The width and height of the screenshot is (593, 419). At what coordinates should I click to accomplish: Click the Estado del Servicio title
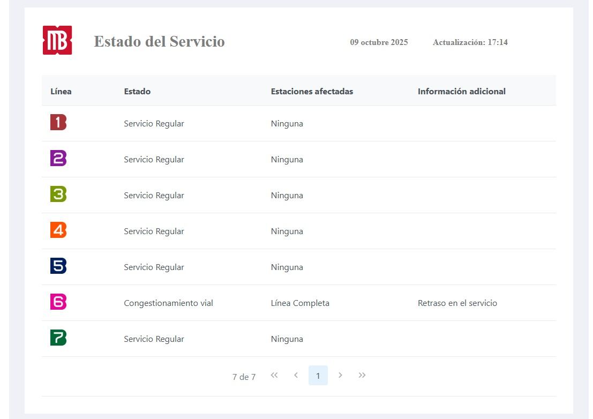click(x=159, y=42)
